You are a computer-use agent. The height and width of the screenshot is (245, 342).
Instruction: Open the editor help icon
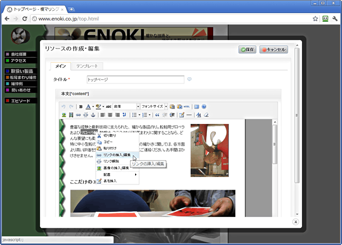tap(203, 107)
